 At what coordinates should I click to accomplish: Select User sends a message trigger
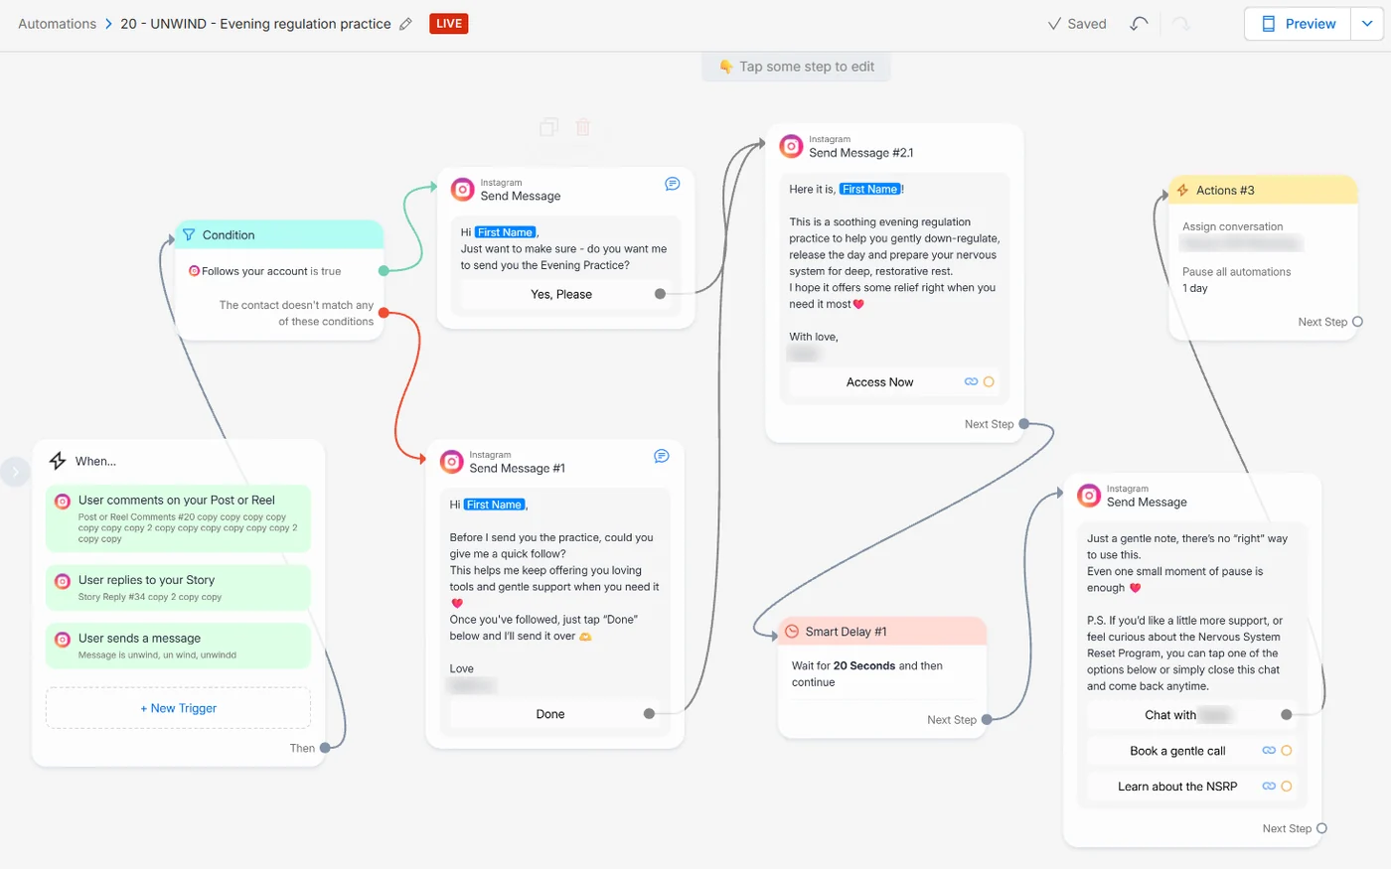pos(178,646)
